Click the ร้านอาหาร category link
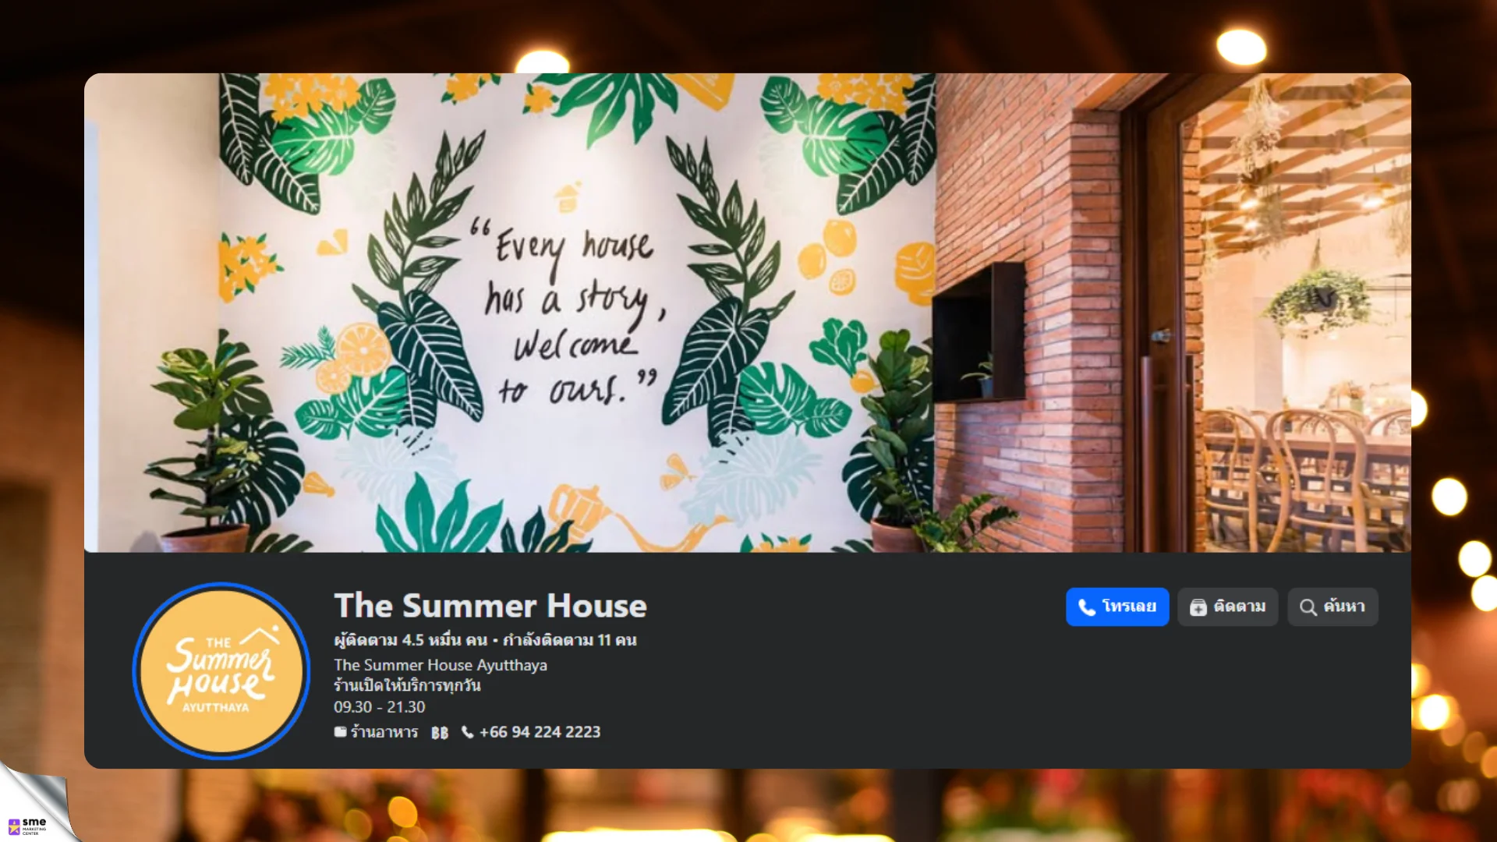This screenshot has width=1497, height=842. click(x=384, y=732)
